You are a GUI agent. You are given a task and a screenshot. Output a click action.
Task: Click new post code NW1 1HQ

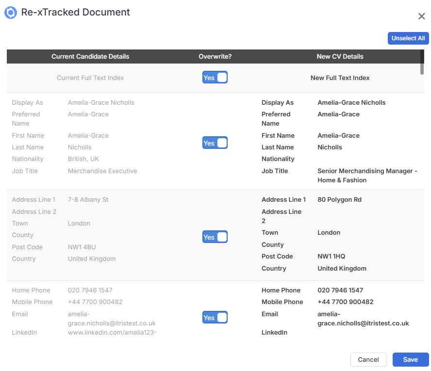pyautogui.click(x=331, y=257)
